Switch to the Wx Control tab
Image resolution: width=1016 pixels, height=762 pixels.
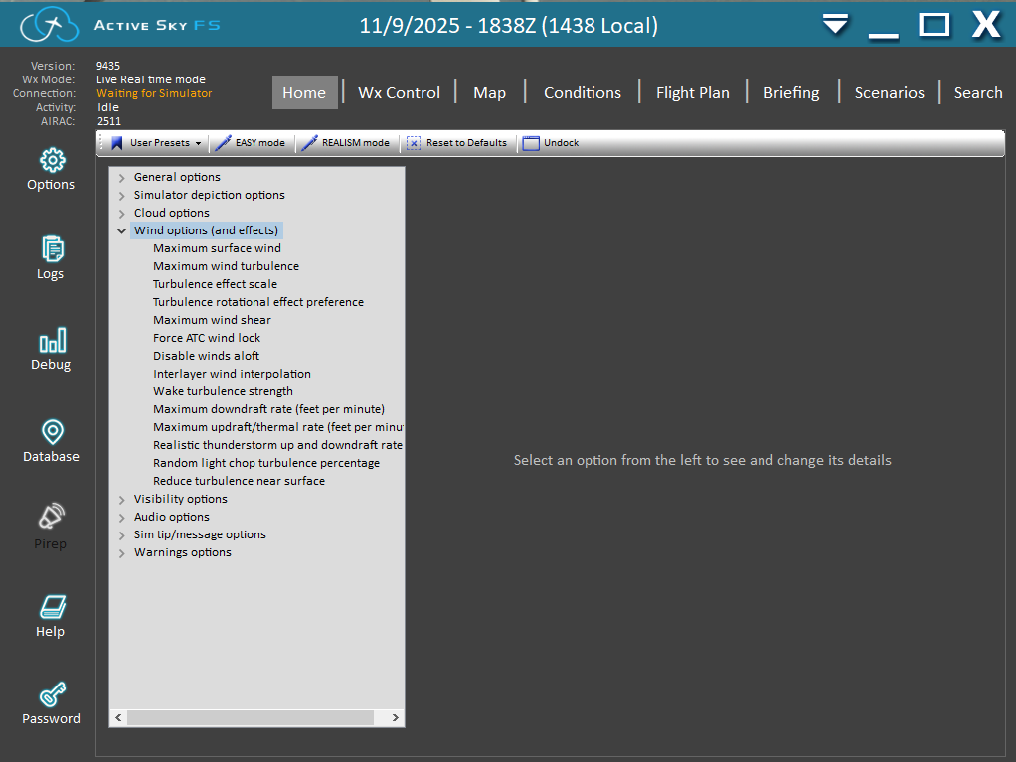399,92
